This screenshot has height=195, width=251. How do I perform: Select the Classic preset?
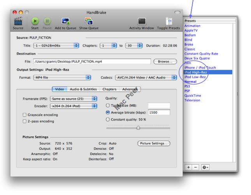(x=190, y=49)
